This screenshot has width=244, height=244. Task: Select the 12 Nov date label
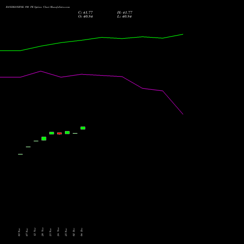[x=35, y=232]
